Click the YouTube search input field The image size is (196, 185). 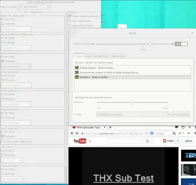click(125, 141)
